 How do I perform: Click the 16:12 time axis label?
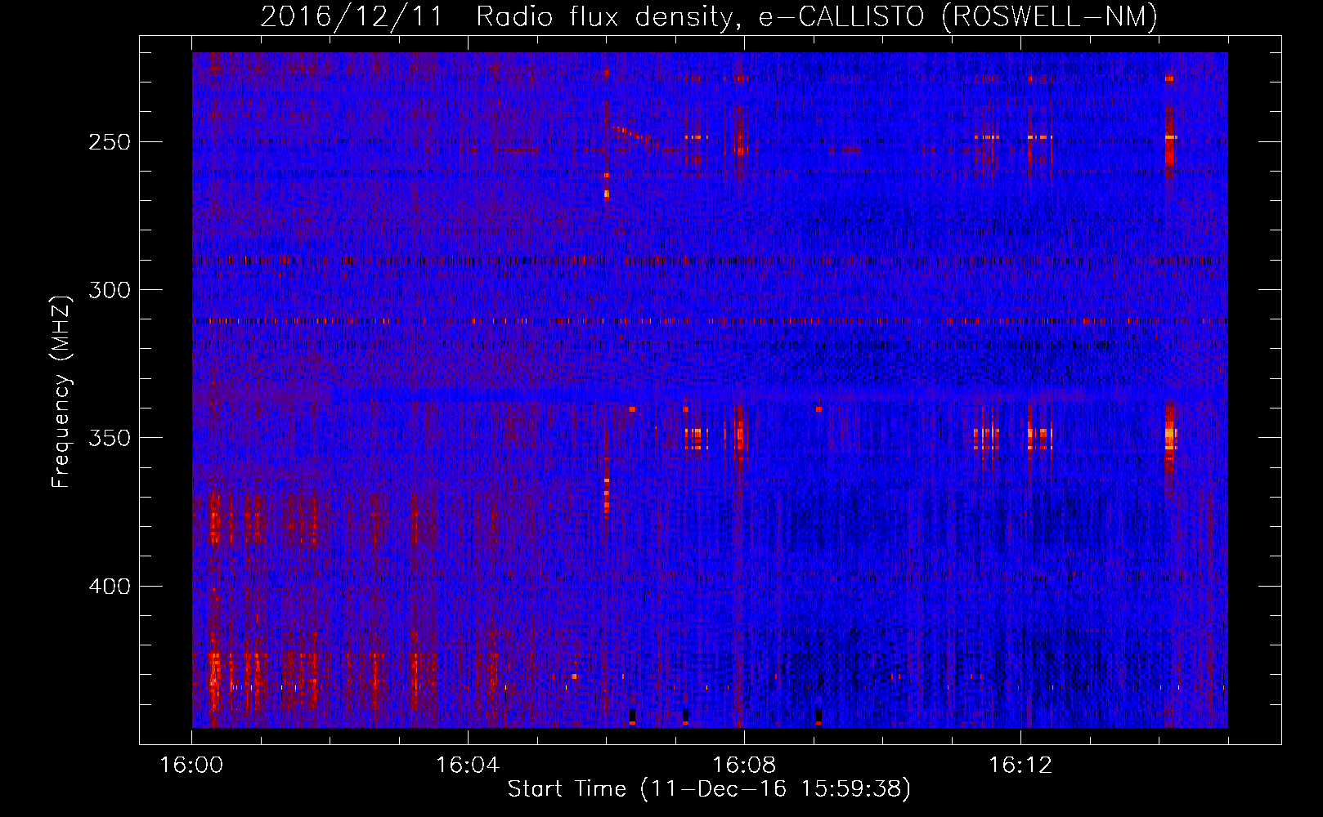coord(1020,766)
